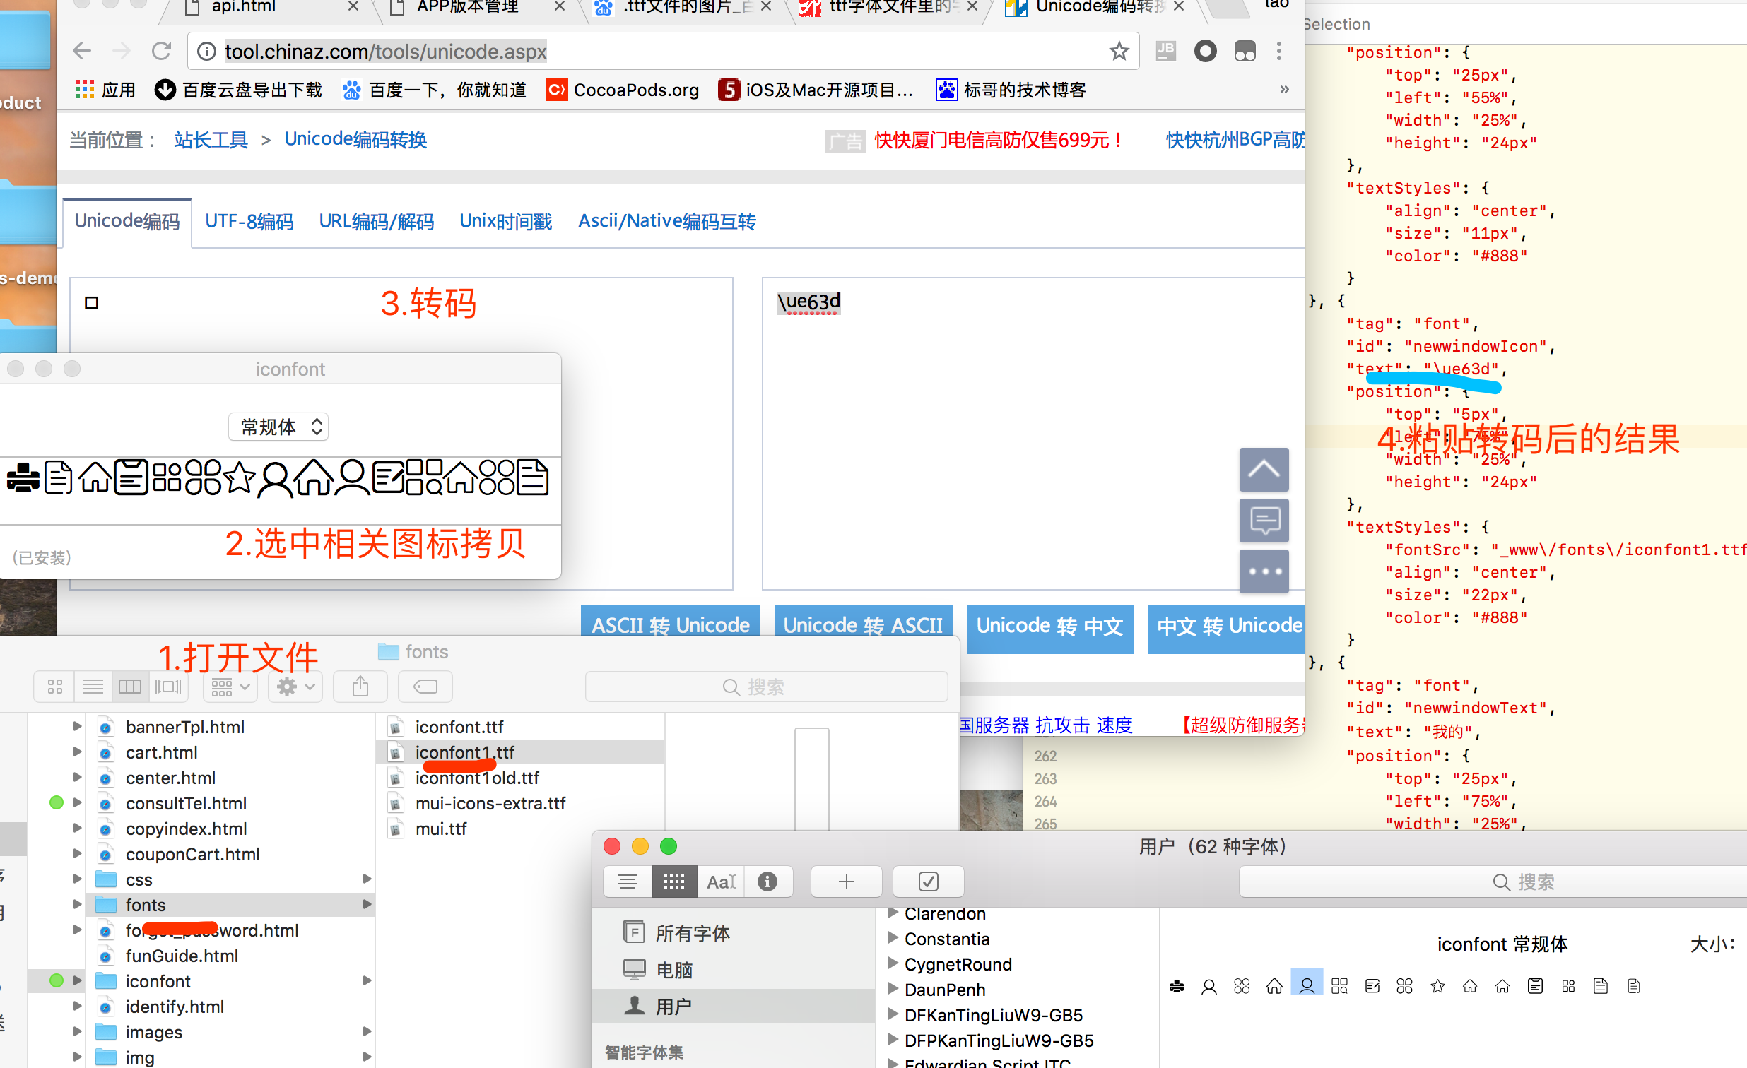The height and width of the screenshot is (1068, 1747).
Task: Switch Finder to cover flow view
Action: click(x=169, y=686)
